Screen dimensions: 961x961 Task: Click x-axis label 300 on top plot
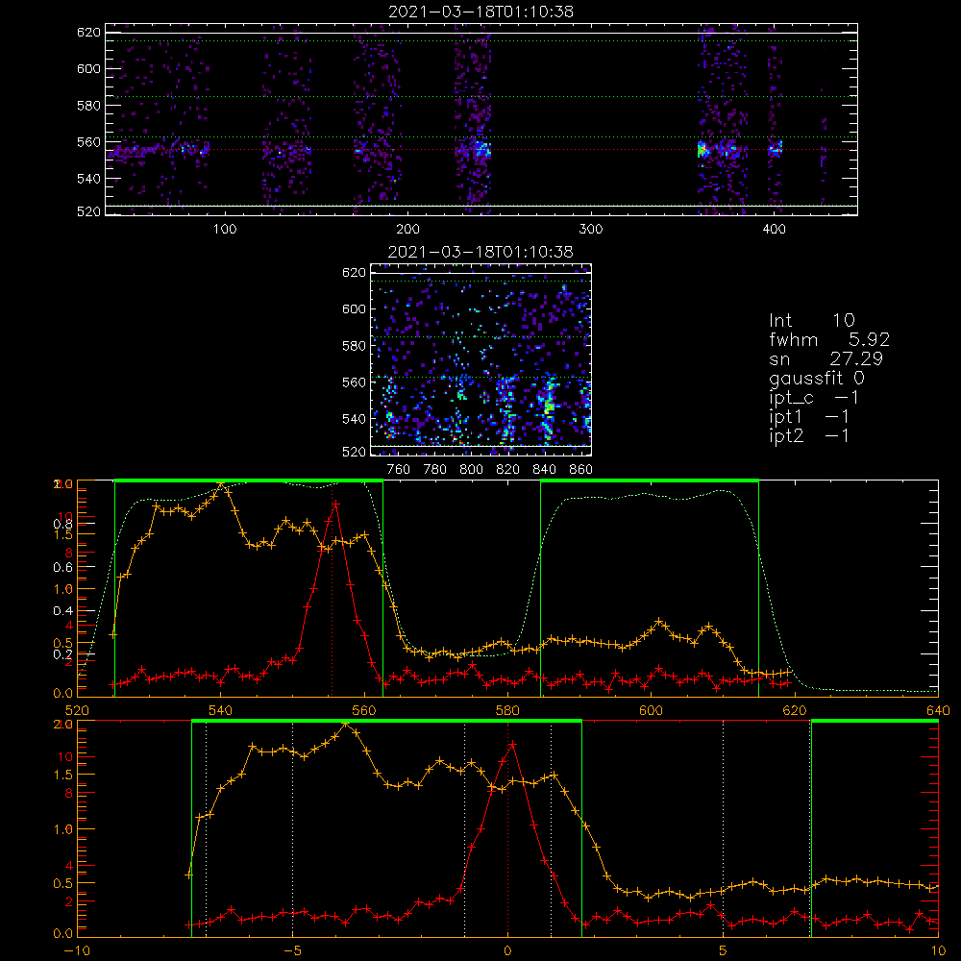point(591,230)
